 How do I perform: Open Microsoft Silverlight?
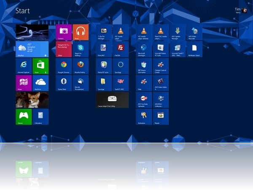pos(144,49)
